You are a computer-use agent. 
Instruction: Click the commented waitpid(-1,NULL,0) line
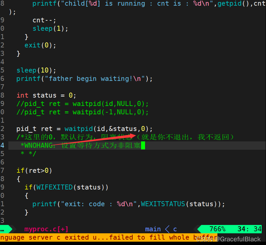point(82,112)
